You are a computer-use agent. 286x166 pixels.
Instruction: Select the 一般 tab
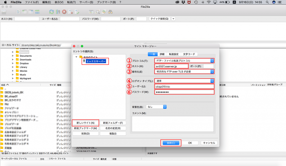click(153, 54)
